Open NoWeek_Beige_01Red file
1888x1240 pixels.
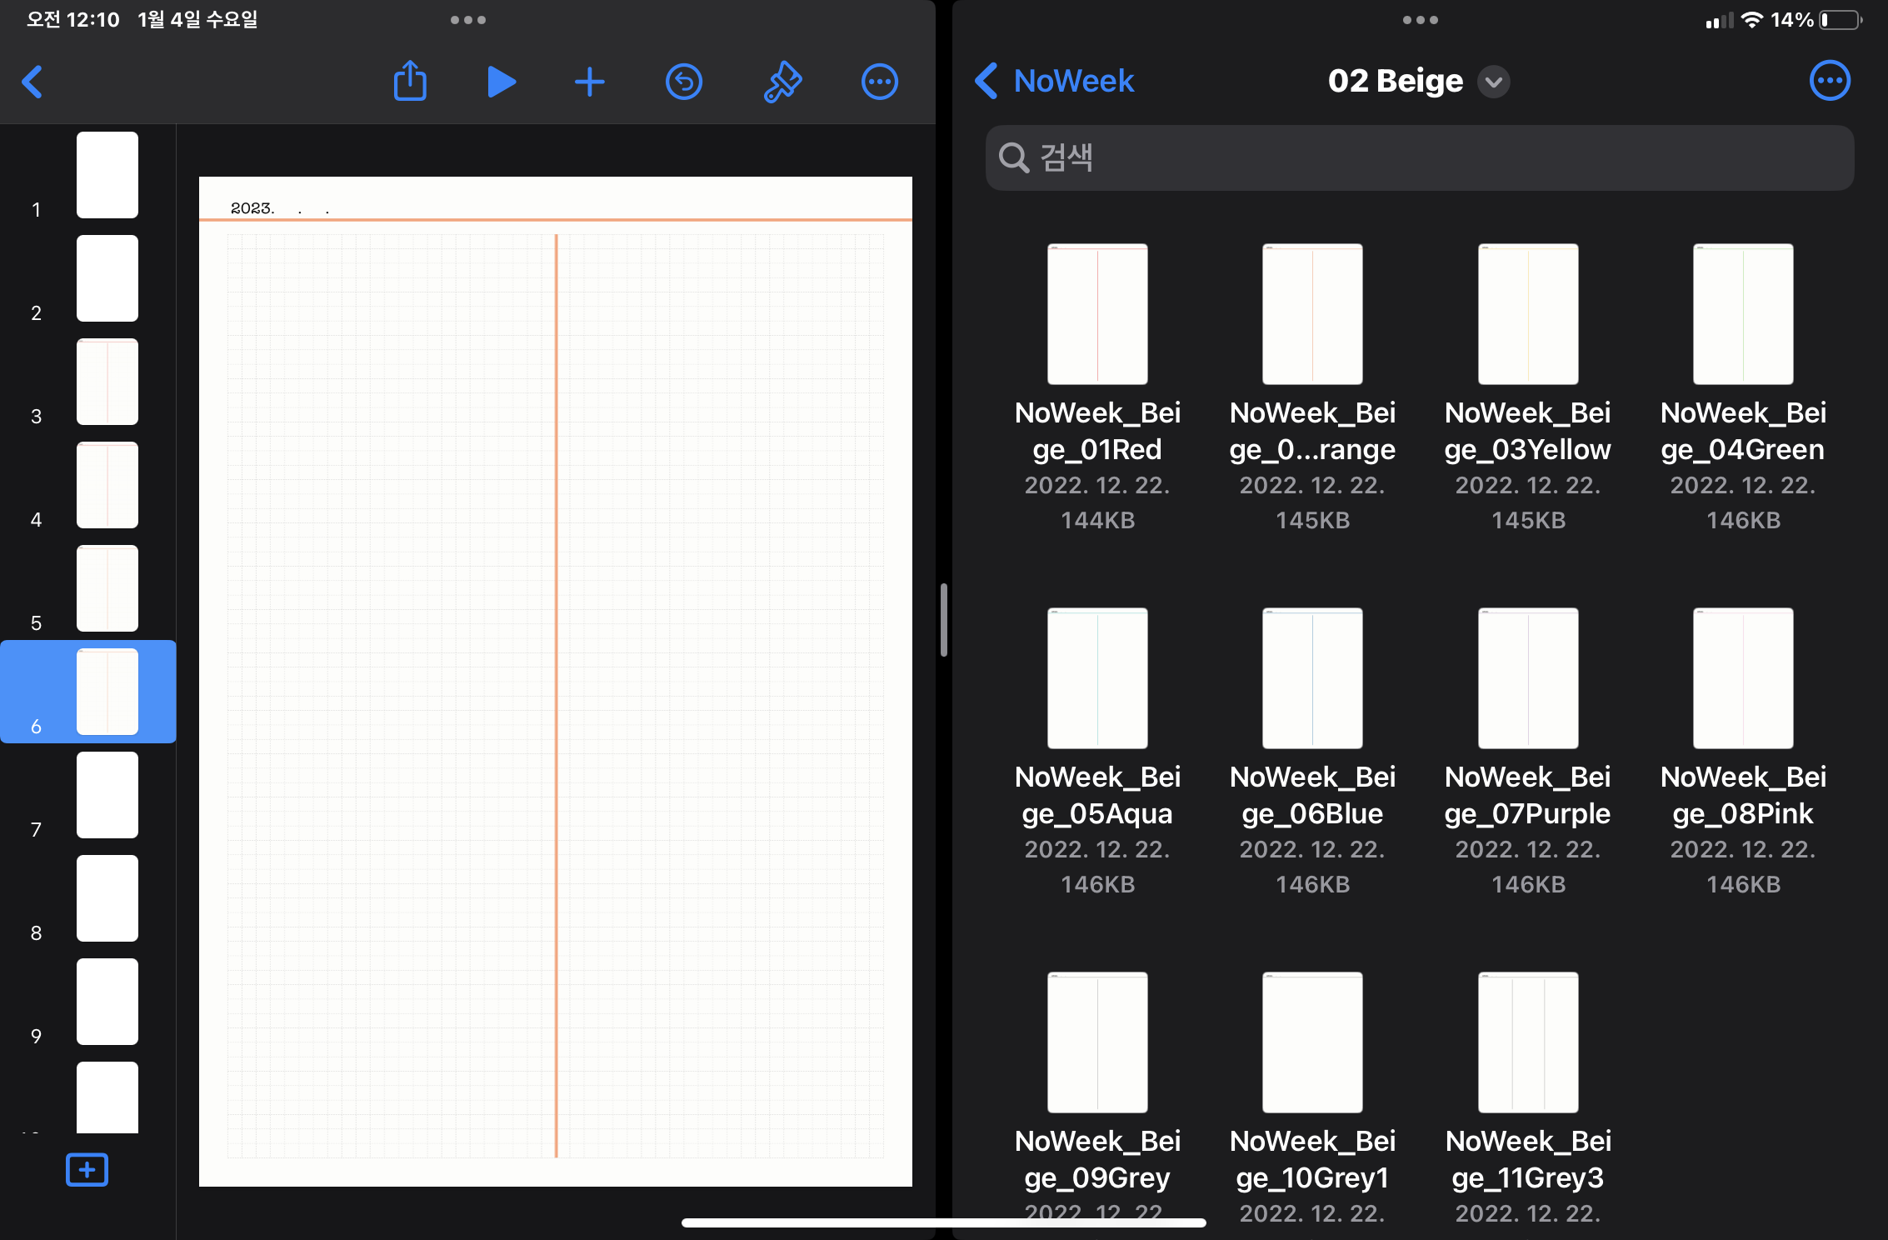[x=1097, y=314]
